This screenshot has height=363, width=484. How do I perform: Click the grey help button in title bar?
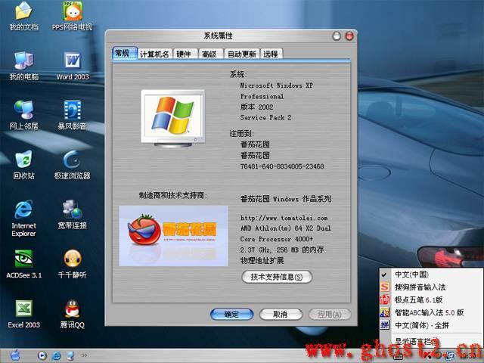tap(337, 36)
